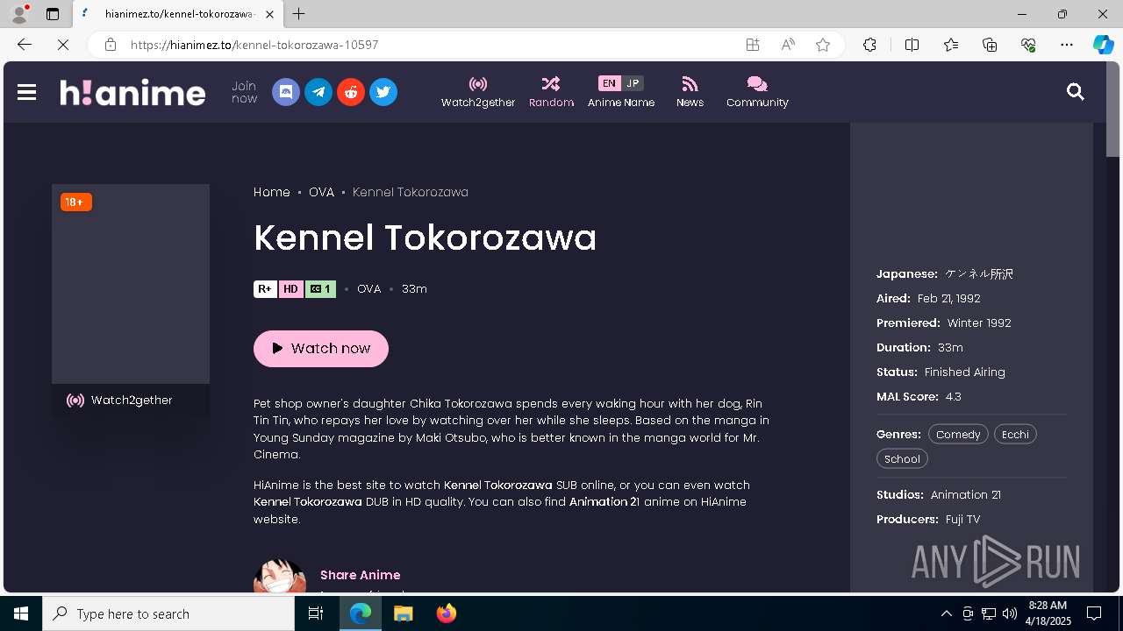The height and width of the screenshot is (631, 1123).
Task: Open the HiAnime Twitter link
Action: pyautogui.click(x=383, y=92)
